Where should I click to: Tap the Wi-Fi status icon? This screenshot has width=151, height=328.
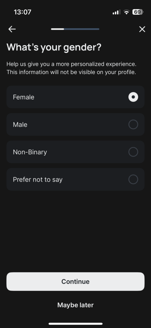point(126,12)
